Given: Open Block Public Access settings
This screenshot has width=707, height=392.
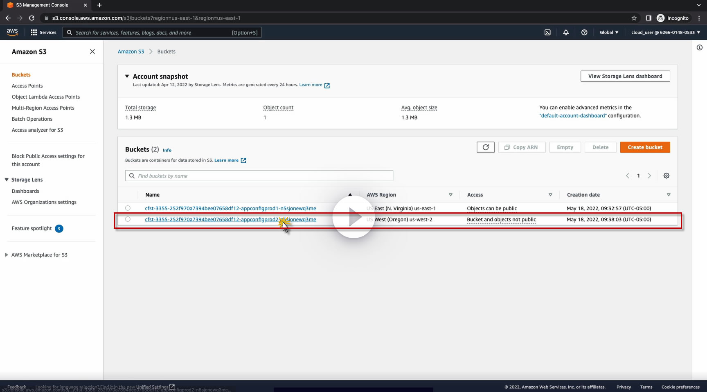Looking at the screenshot, I should 48,160.
